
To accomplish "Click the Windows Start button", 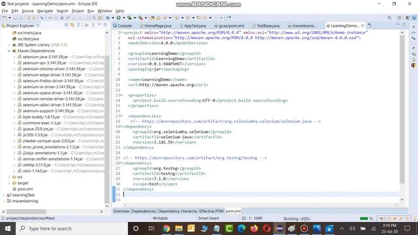I will pyautogui.click(x=8, y=228).
